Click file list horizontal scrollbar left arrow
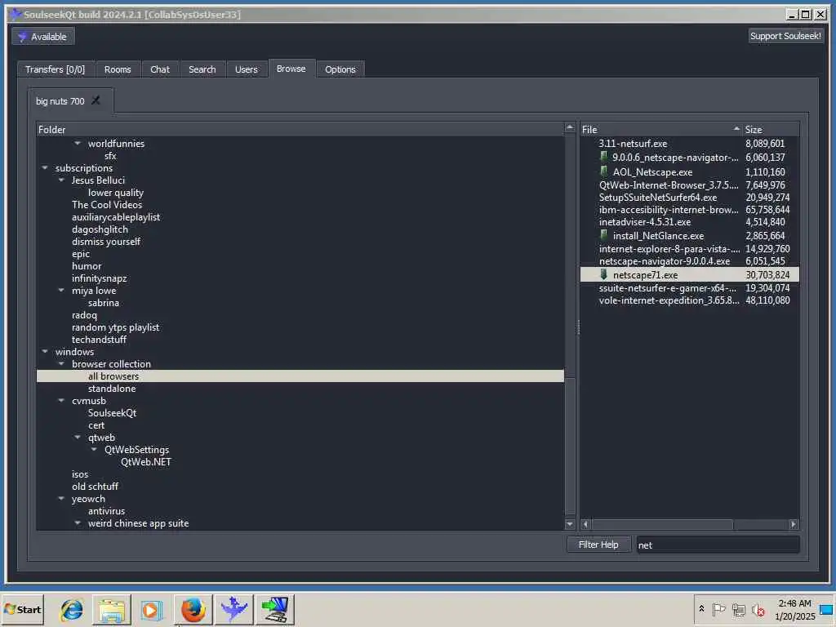Image resolution: width=836 pixels, height=627 pixels. tap(585, 525)
